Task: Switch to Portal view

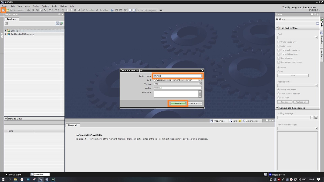Action: coord(13,174)
